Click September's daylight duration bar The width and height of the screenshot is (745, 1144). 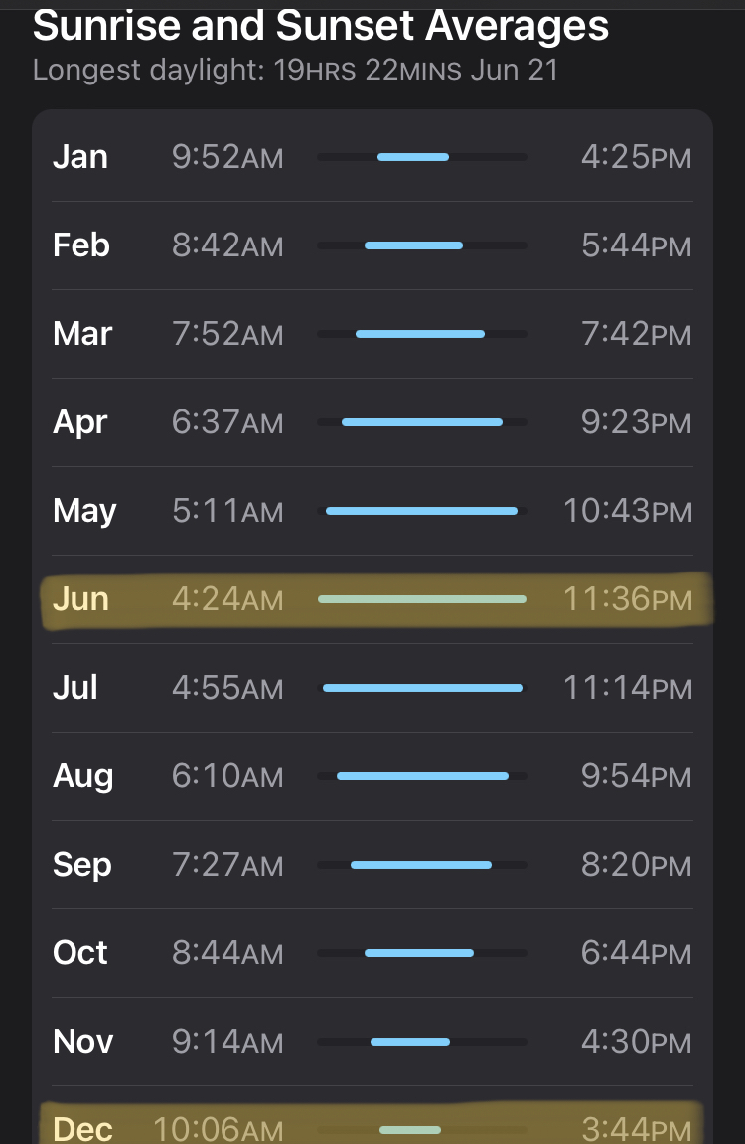421,865
